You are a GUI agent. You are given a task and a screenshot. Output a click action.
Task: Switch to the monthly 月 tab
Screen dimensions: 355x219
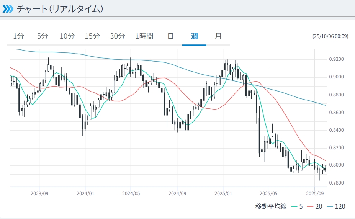[x=218, y=36]
